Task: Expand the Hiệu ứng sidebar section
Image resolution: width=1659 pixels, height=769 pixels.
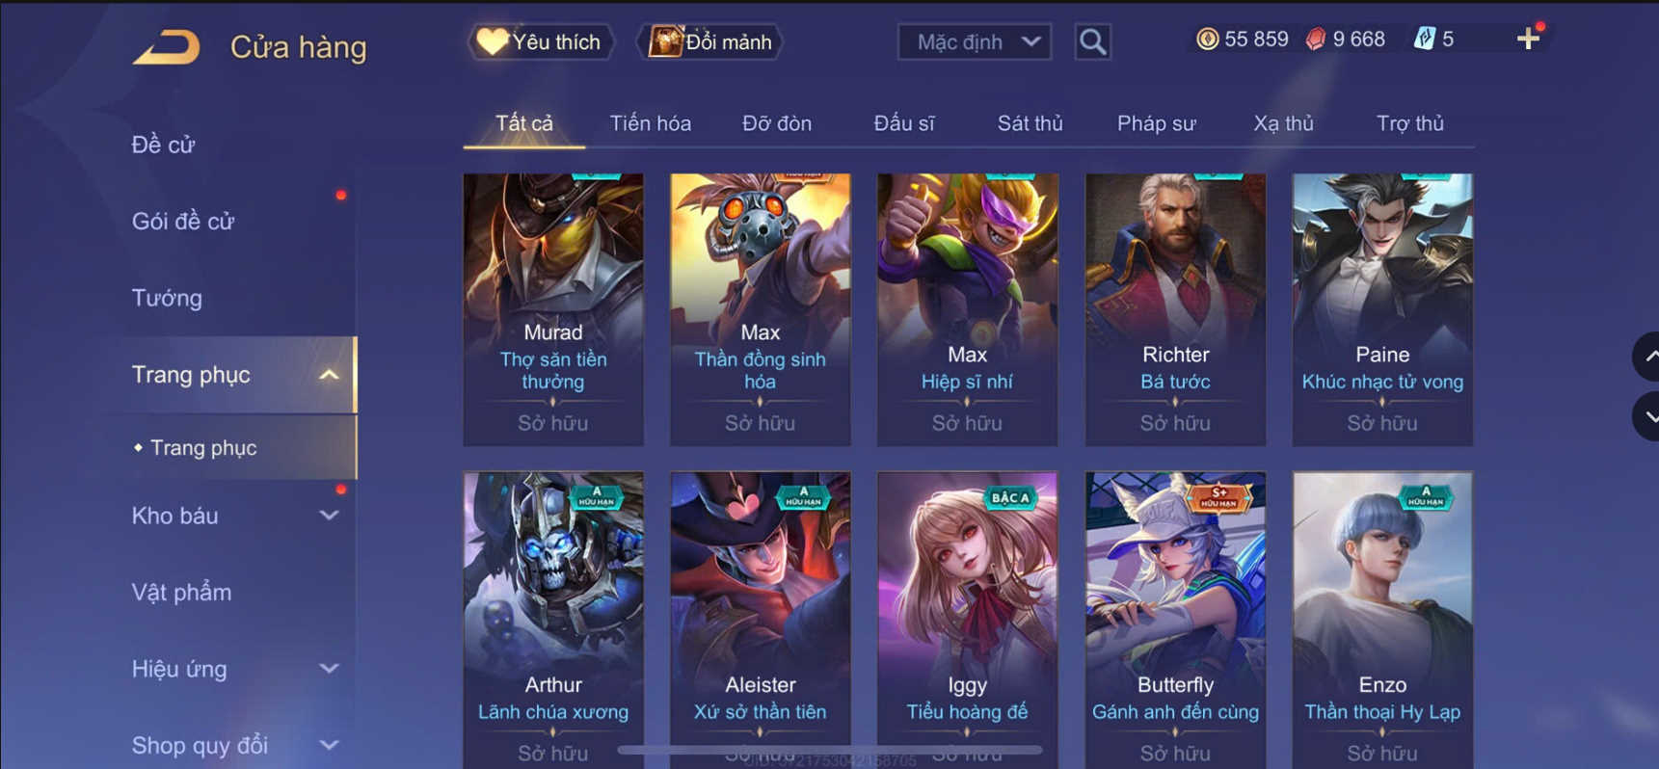Action: pos(330,669)
